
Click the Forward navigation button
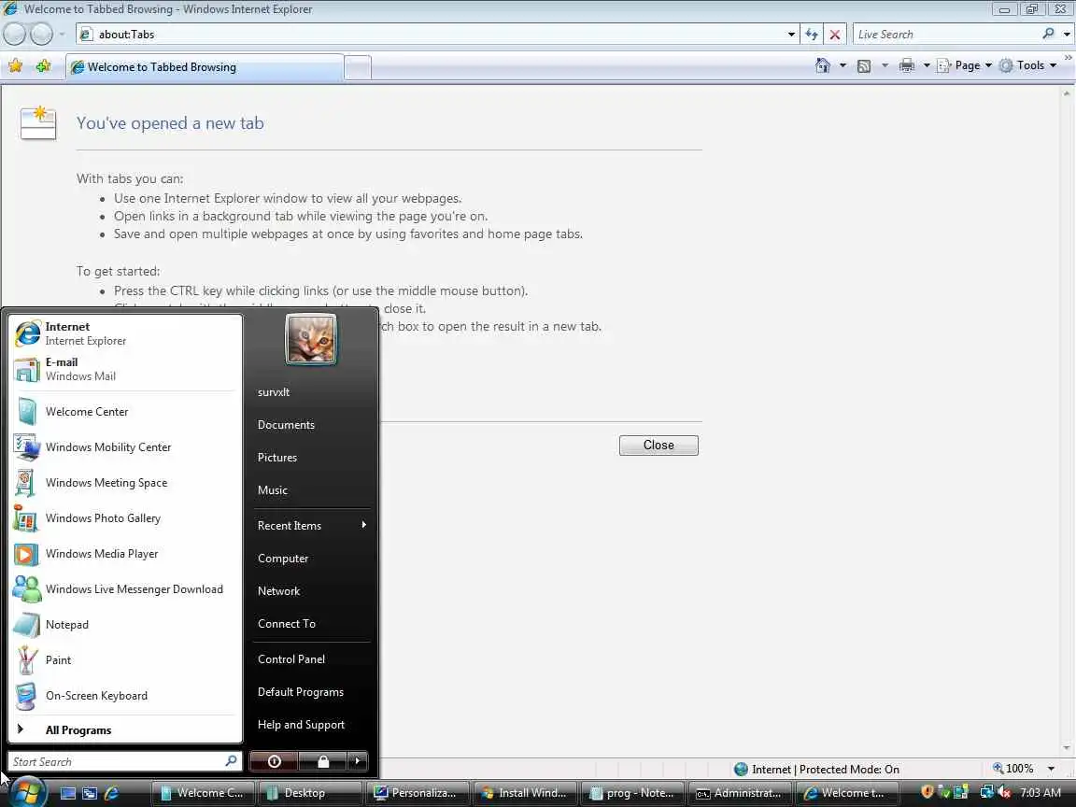(41, 34)
